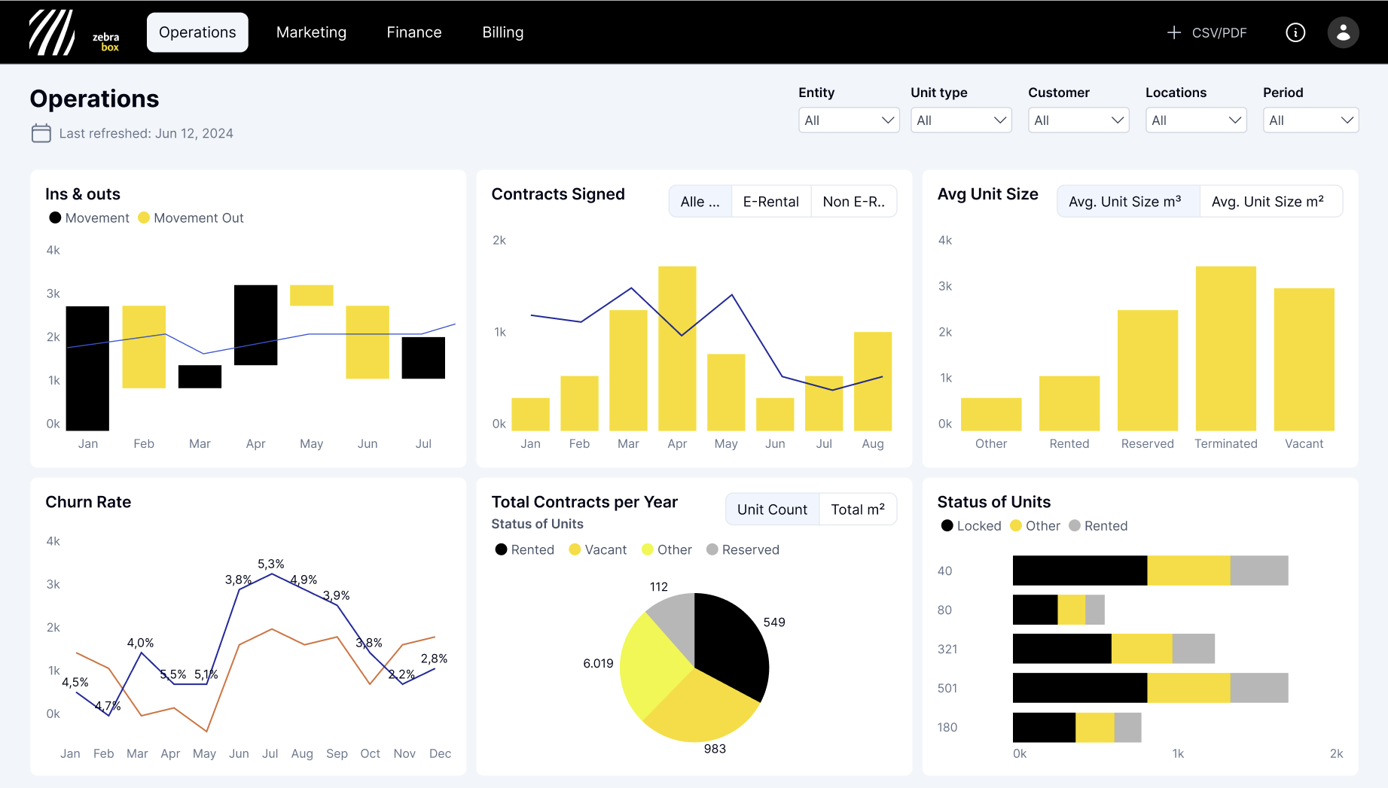Go to the Operations tab
1388x788 pixels.
197,32
